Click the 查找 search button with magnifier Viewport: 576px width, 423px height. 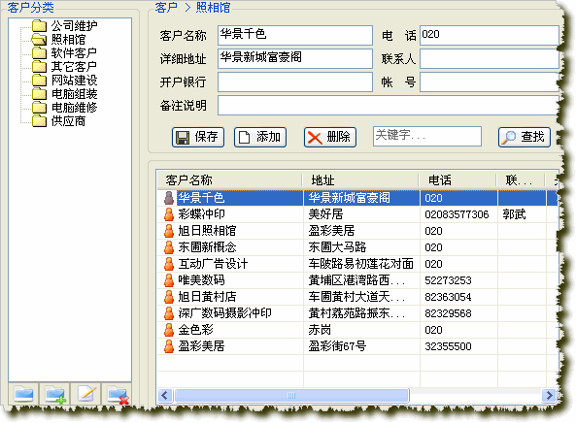[x=525, y=137]
